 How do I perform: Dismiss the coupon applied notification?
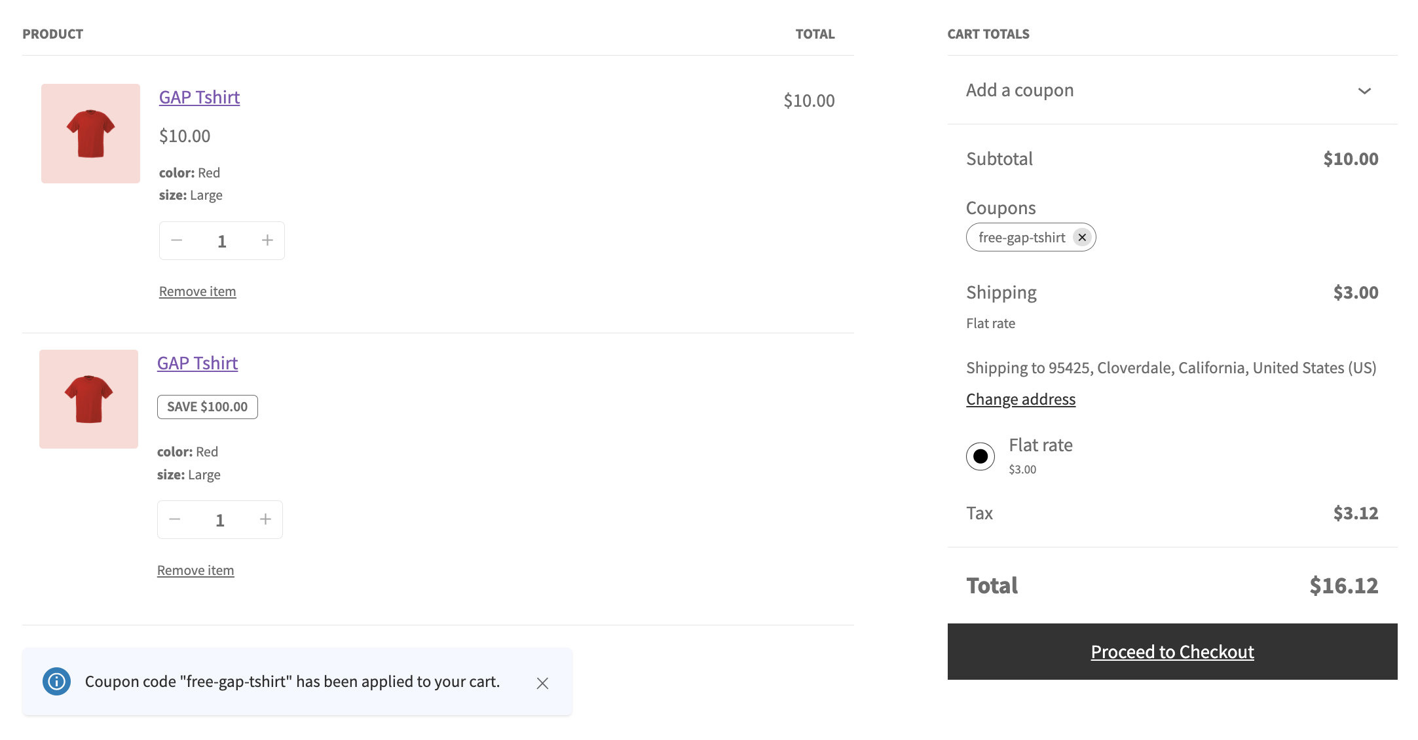pos(542,682)
